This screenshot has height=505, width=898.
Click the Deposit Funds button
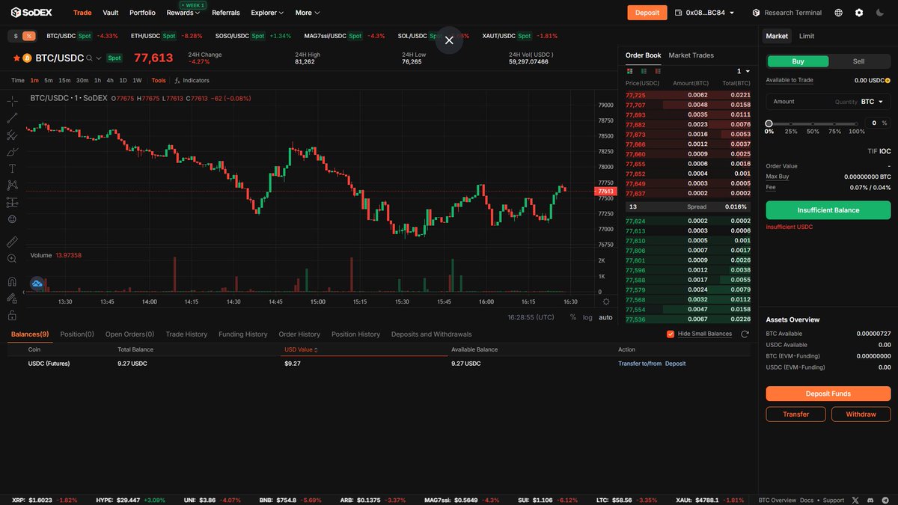click(827, 393)
